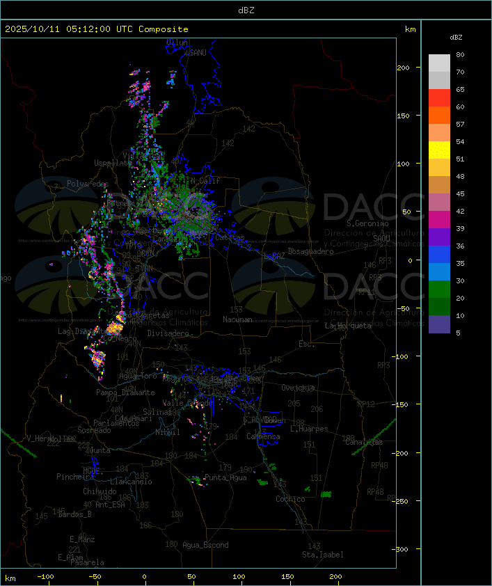Screen dimensions: 492x586
Task: Click the 'Bardas_B' place label
Action: tap(74, 514)
